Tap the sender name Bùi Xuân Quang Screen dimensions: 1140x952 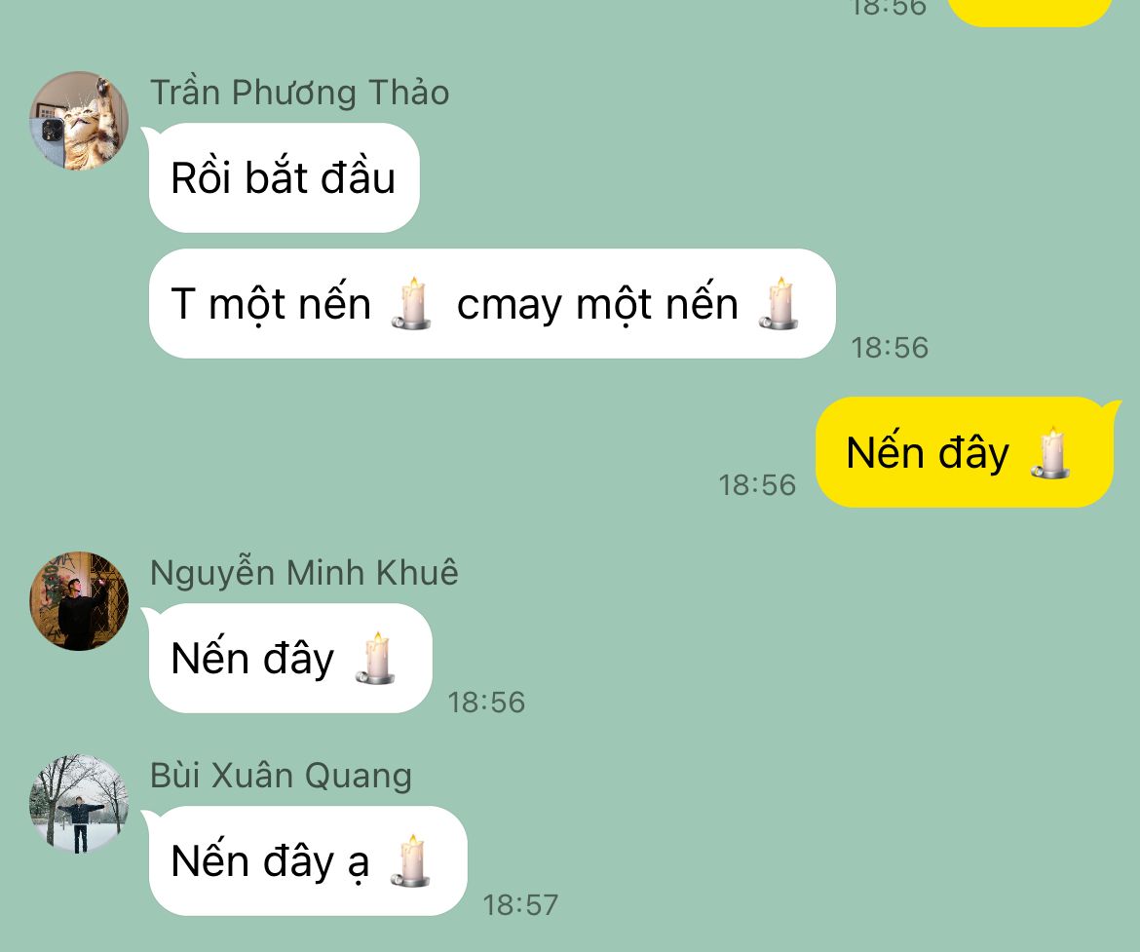281,776
